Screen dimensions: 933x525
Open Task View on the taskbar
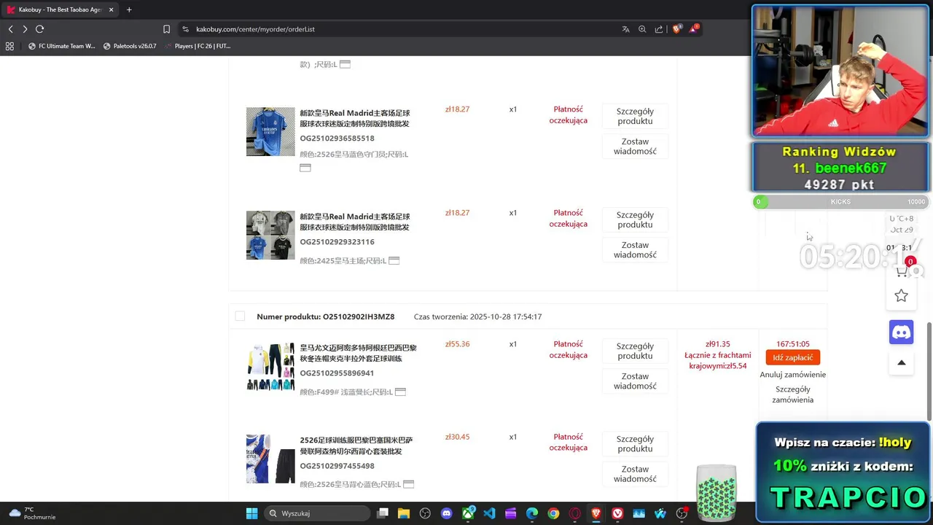coord(383,513)
